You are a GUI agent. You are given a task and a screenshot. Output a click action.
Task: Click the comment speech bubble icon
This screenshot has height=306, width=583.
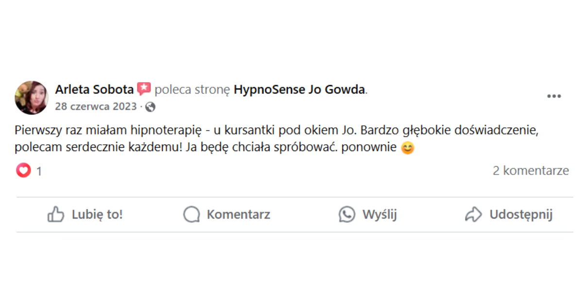tap(191, 214)
